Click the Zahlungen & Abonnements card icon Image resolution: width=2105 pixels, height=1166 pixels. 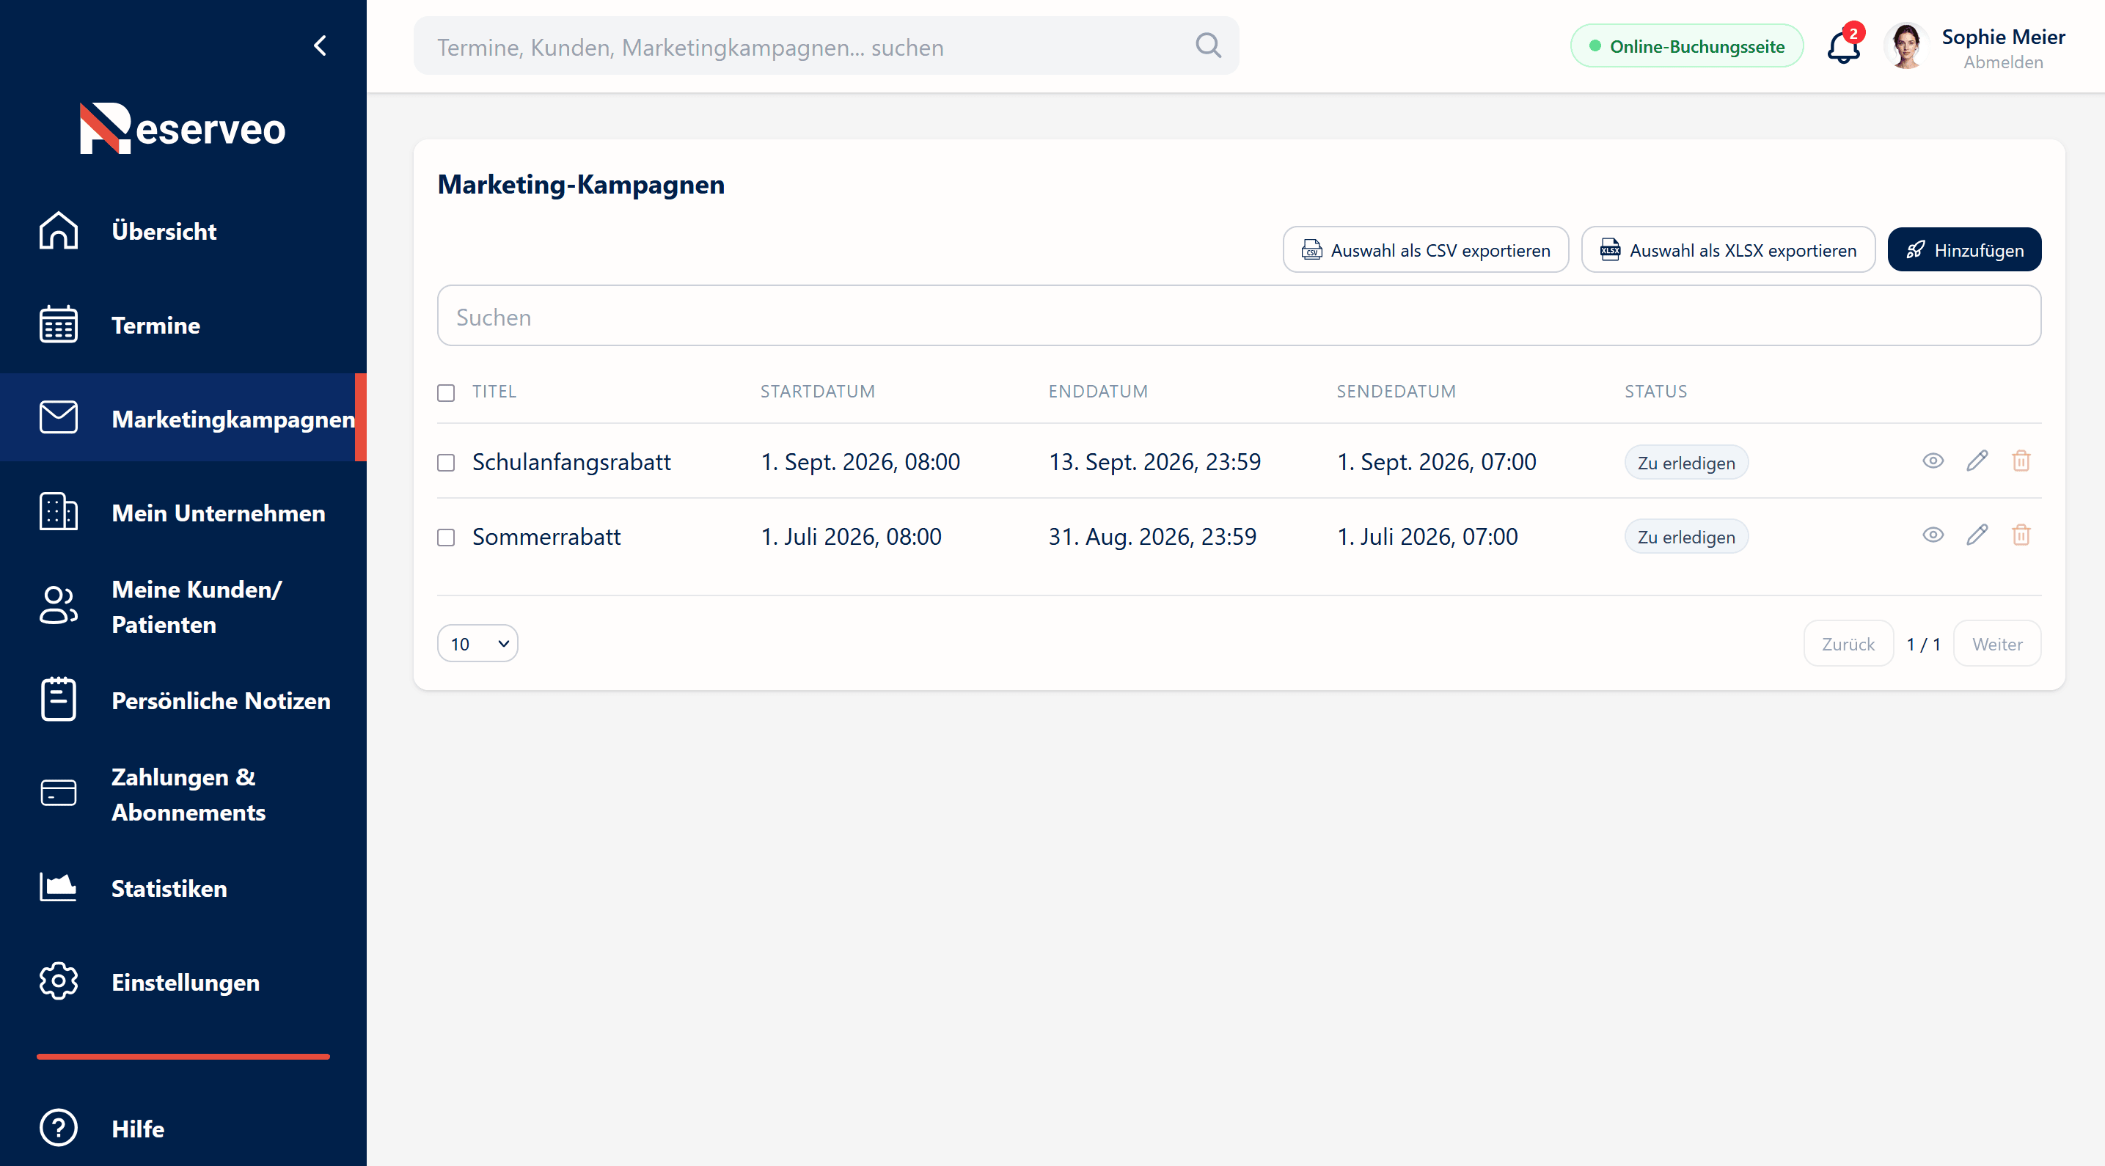point(58,793)
